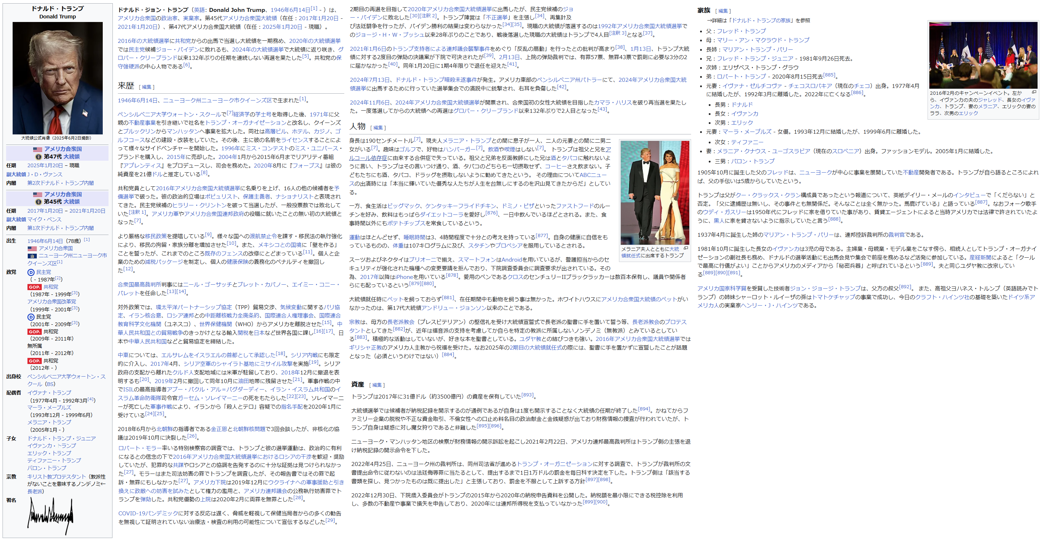1044x542 pixels.
Task: Click the presidential seal icon beside 第45代
Action: coord(39,202)
